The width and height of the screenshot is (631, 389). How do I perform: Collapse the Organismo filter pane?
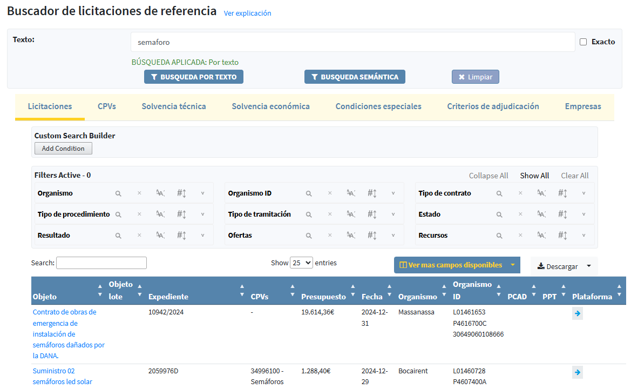[x=202, y=193]
